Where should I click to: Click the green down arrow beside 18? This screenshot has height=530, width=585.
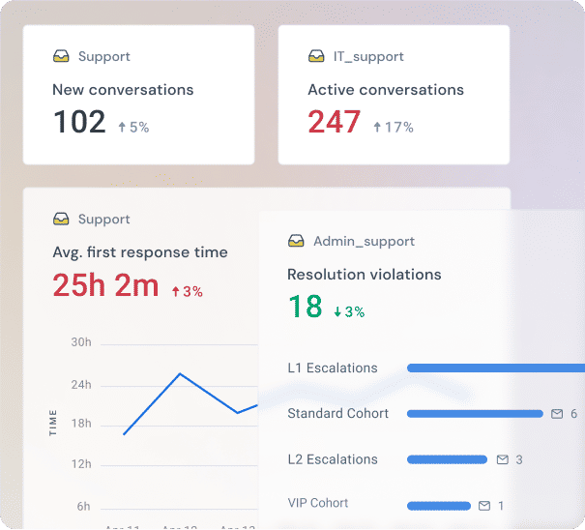(x=337, y=311)
